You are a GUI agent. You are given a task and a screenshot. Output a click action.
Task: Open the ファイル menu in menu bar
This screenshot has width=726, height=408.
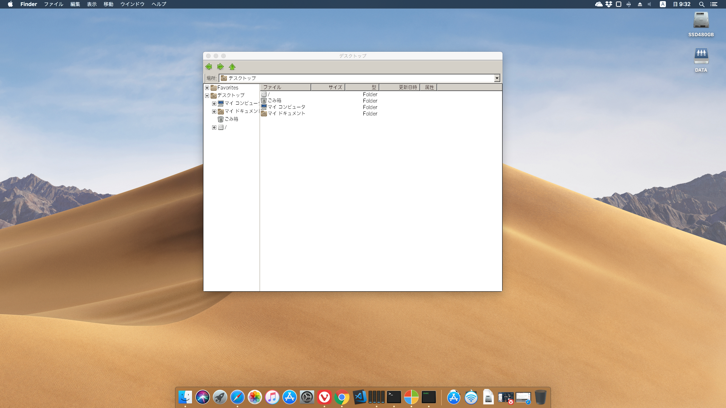pos(53,4)
